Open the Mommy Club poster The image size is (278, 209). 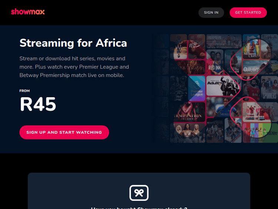pos(251,46)
